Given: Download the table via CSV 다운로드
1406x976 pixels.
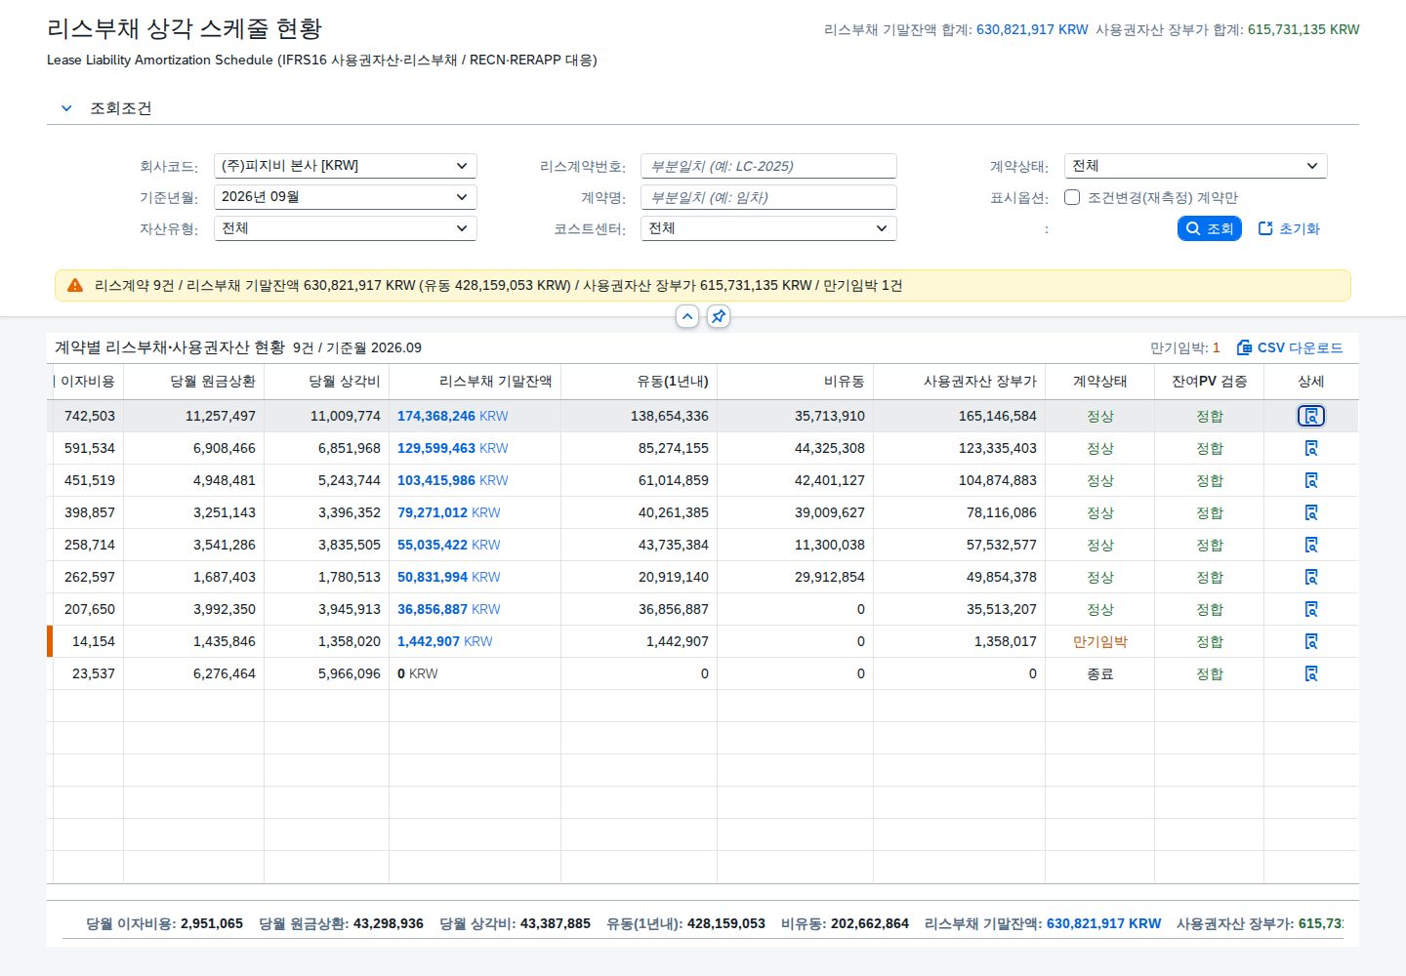Looking at the screenshot, I should coord(1290,347).
